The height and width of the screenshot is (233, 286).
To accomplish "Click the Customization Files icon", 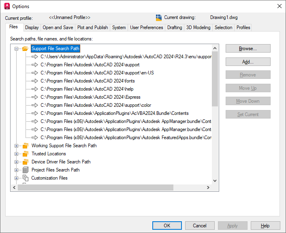I will [x=26, y=178].
